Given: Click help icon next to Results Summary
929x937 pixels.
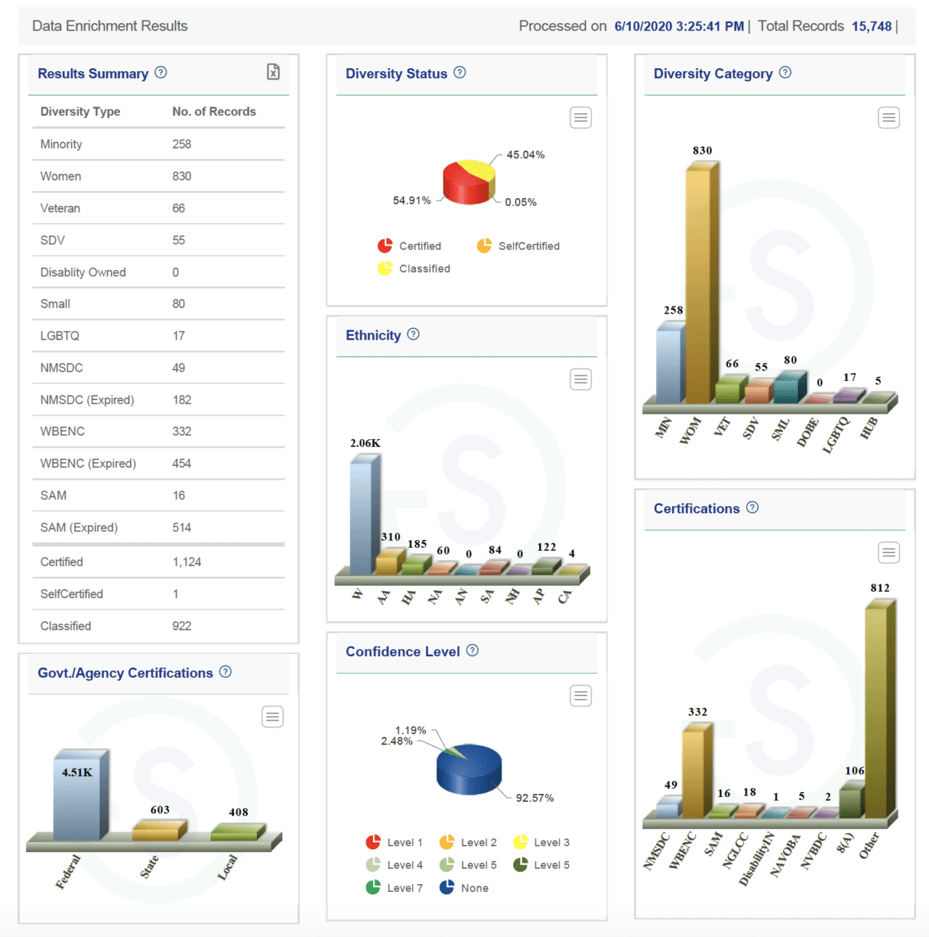Looking at the screenshot, I should [x=161, y=73].
